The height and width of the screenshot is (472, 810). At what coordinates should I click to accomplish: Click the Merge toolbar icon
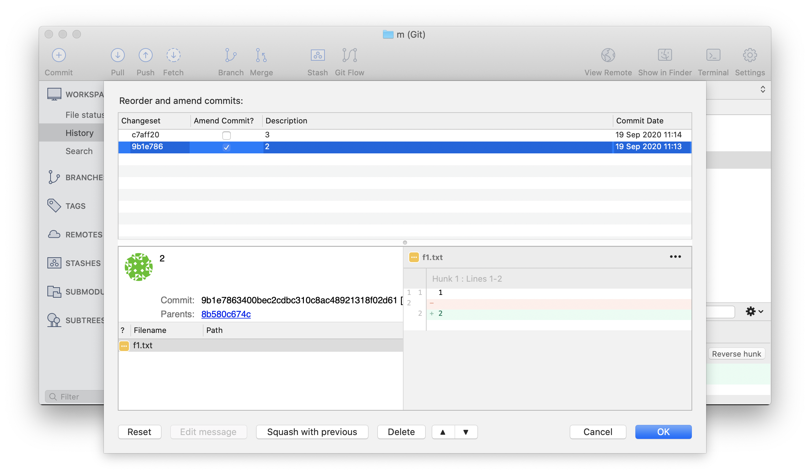[x=261, y=55]
